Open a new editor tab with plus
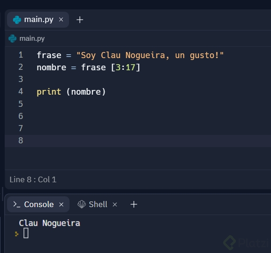 tap(80, 20)
